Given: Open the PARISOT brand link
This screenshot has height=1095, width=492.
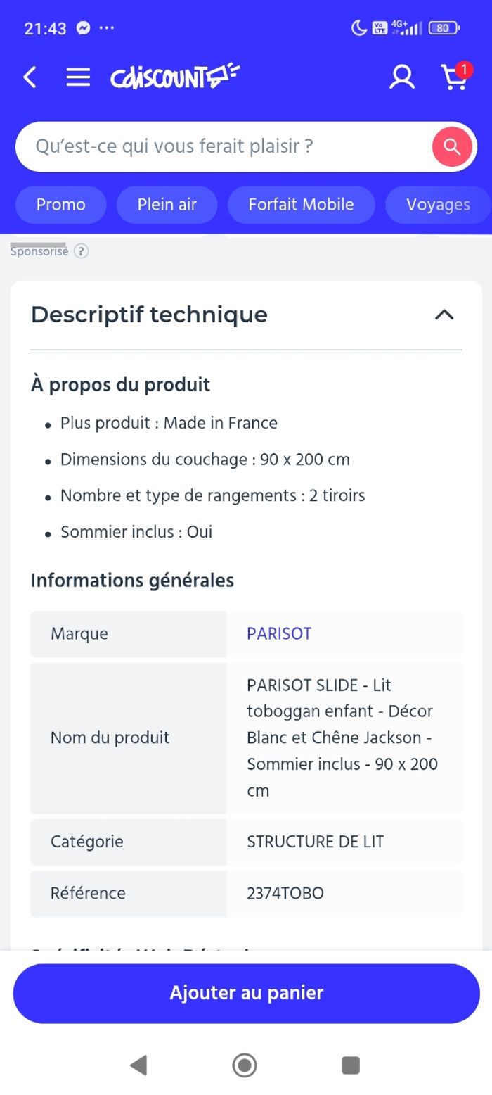Looking at the screenshot, I should 279,633.
